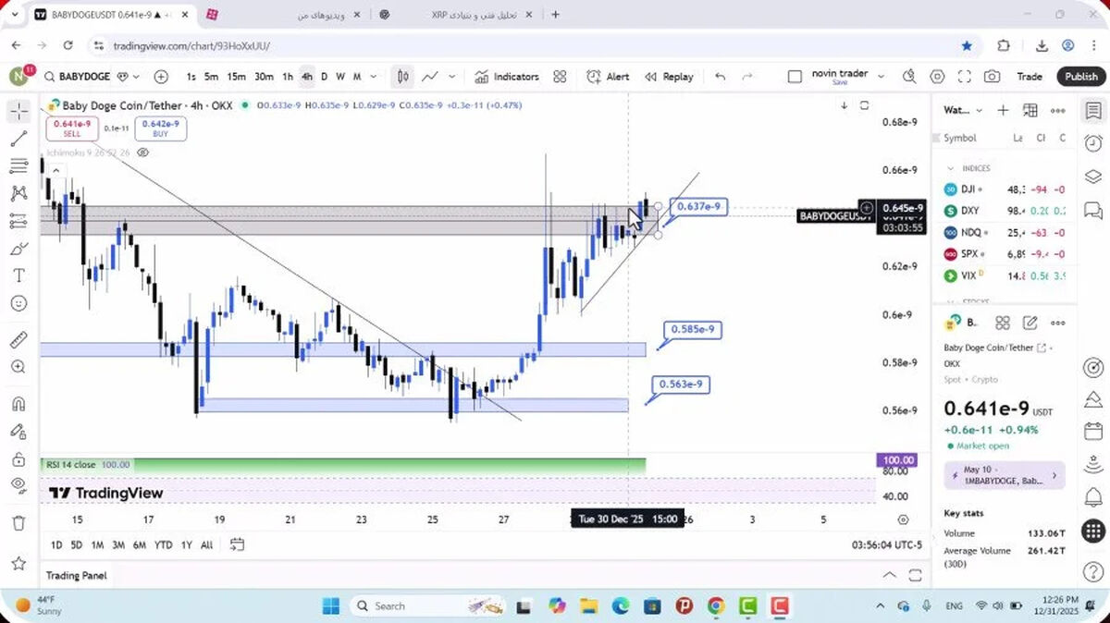Open indicator templates grid icon
The height and width of the screenshot is (623, 1110).
click(560, 77)
